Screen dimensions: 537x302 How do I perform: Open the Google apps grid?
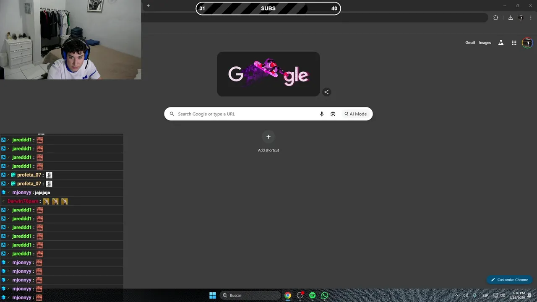514,43
